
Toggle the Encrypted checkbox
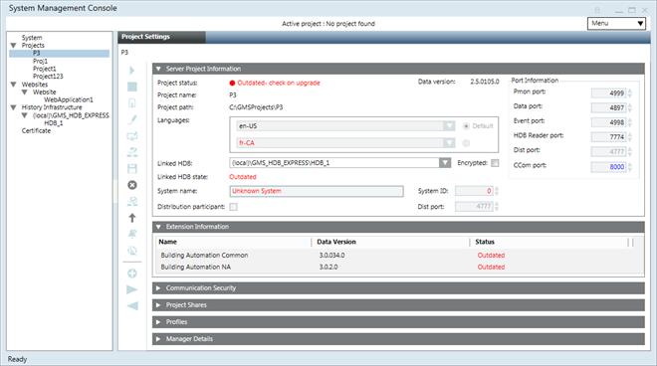coord(495,163)
